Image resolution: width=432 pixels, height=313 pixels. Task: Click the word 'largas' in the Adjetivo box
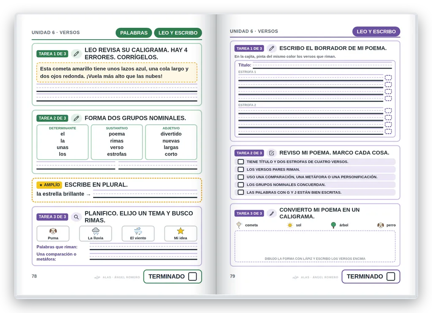tap(171, 147)
